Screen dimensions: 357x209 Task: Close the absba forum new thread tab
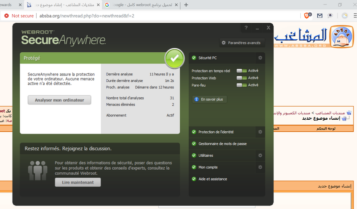point(98,5)
